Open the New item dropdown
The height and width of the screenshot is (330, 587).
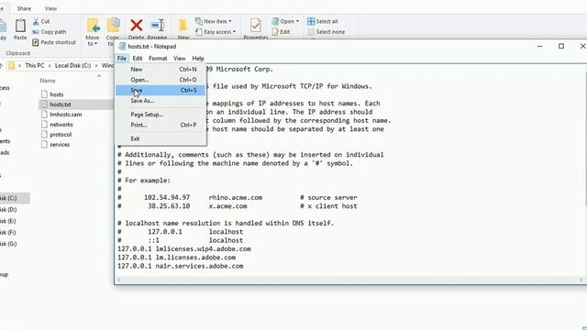coord(214,21)
